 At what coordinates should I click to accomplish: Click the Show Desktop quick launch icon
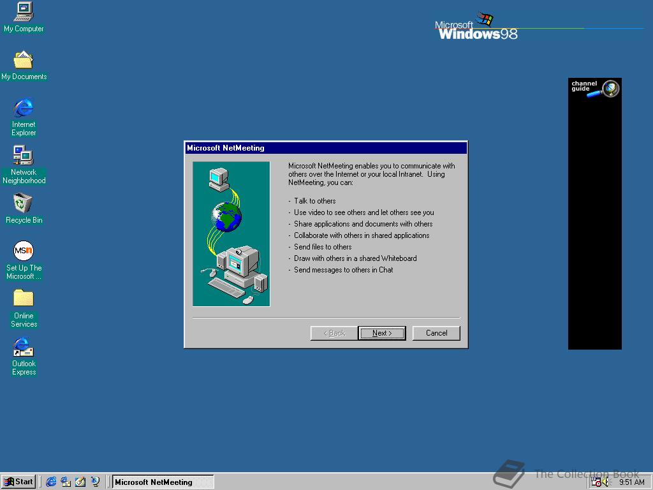click(x=80, y=482)
